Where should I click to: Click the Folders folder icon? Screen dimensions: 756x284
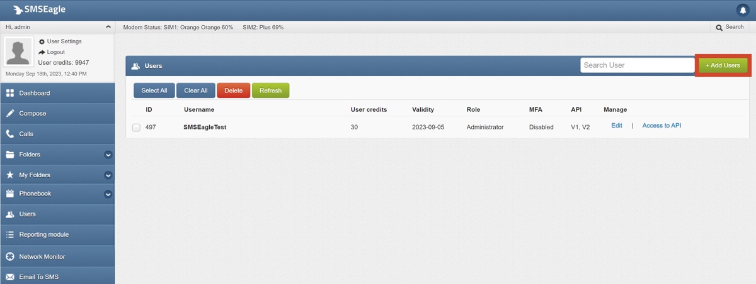tap(10, 155)
